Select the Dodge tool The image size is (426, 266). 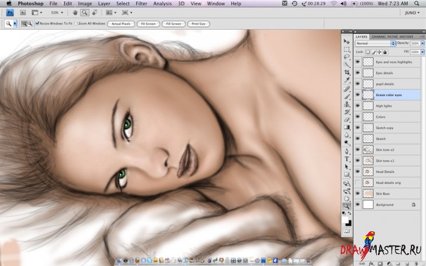(346, 142)
